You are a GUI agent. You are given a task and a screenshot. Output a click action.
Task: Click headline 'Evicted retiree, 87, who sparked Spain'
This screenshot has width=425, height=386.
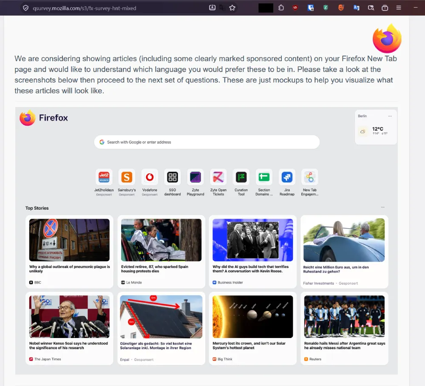tap(155, 269)
